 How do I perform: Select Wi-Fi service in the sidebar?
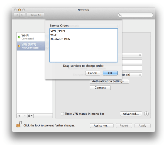tap(31, 37)
